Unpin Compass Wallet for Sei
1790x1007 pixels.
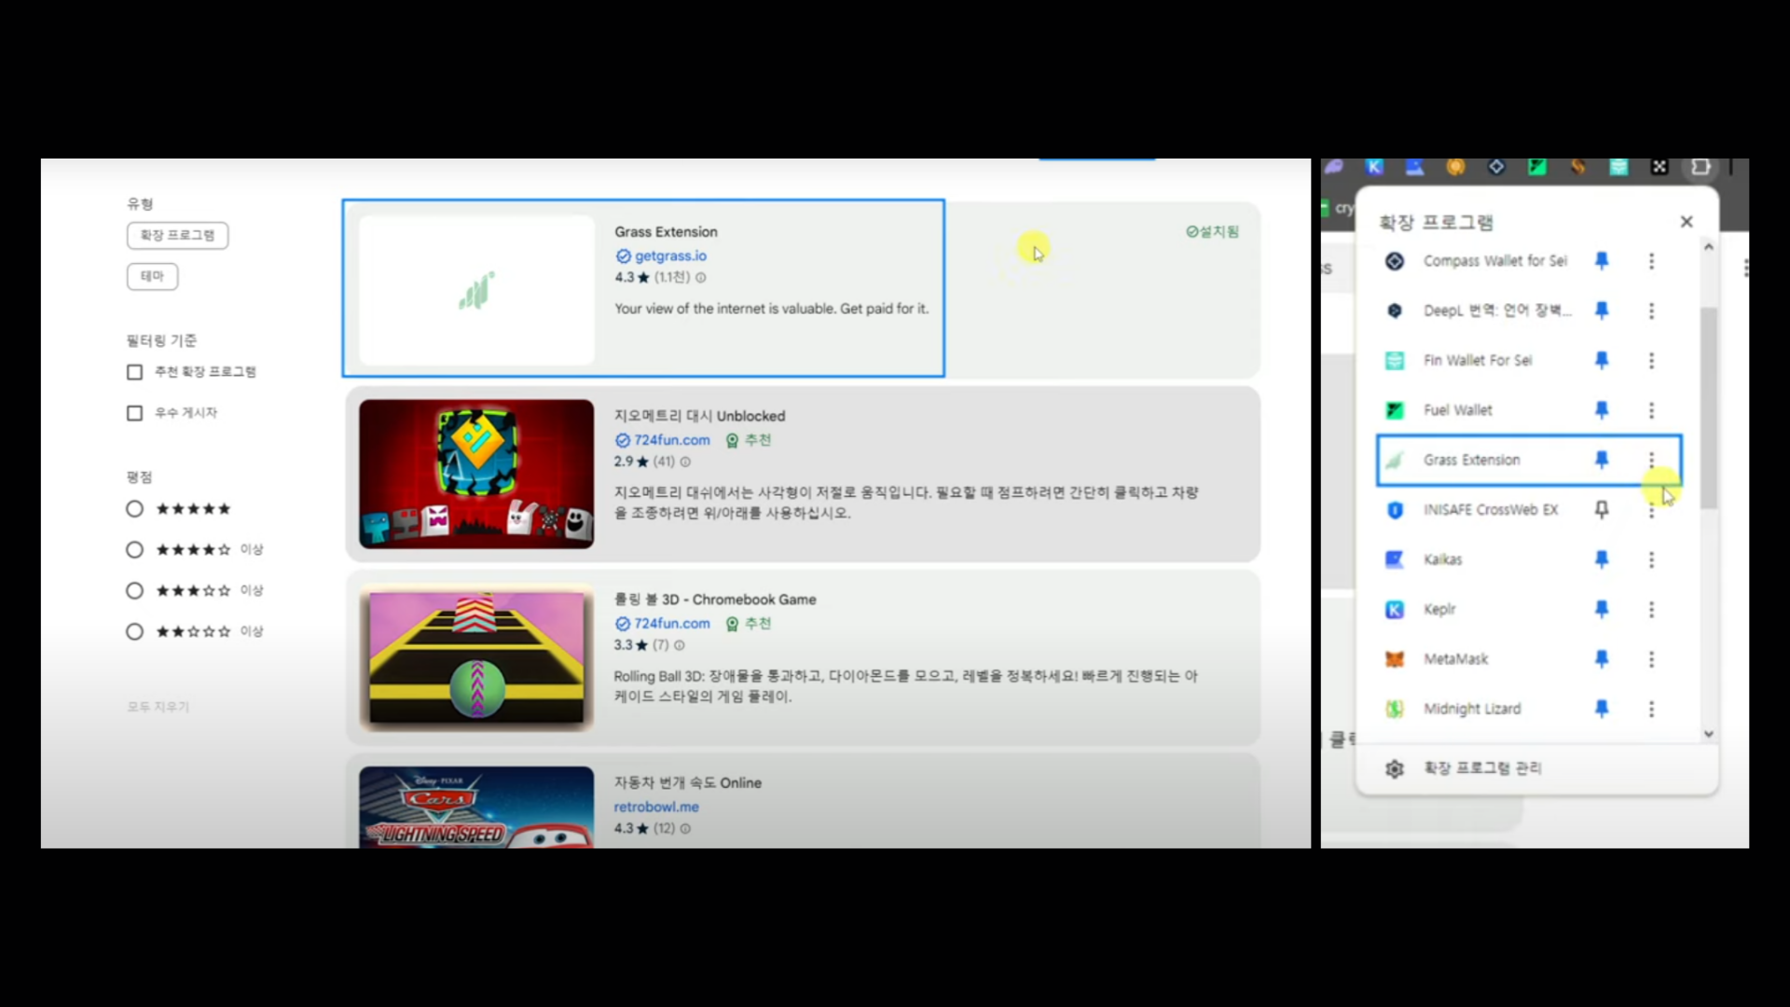[x=1602, y=261]
